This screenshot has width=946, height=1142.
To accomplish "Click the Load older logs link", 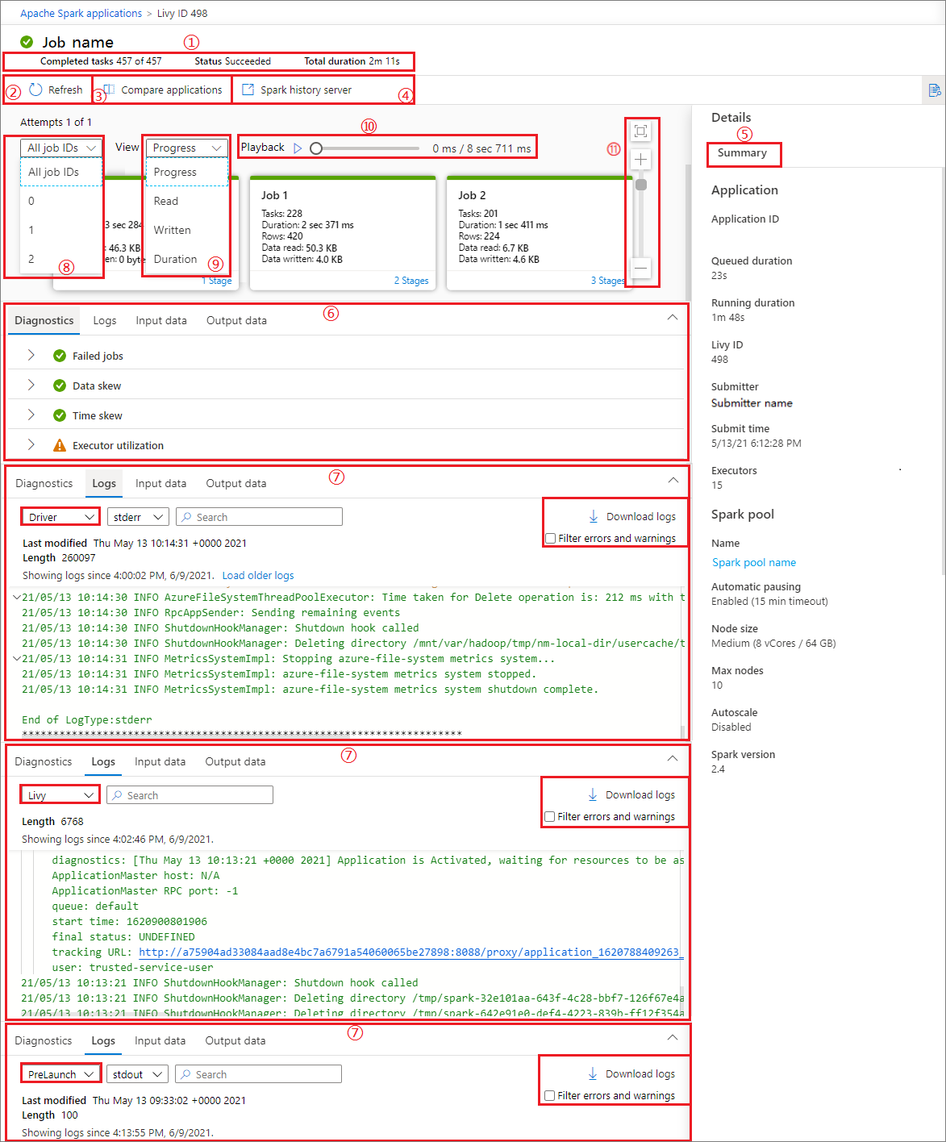I will pyautogui.click(x=257, y=575).
